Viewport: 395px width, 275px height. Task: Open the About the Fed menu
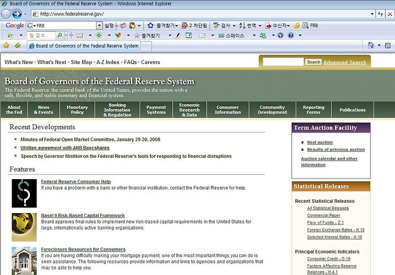pos(14,110)
